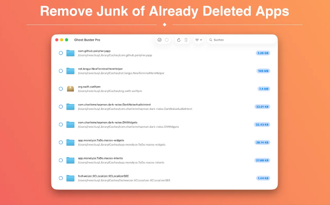Screen dimensions: 330x205
Task: Click the com.github.peripheryapp folder icon
Action: pyautogui.click(x=70, y=53)
